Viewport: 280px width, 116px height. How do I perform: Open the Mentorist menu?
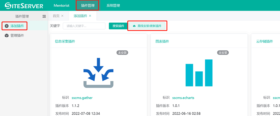click(x=62, y=5)
